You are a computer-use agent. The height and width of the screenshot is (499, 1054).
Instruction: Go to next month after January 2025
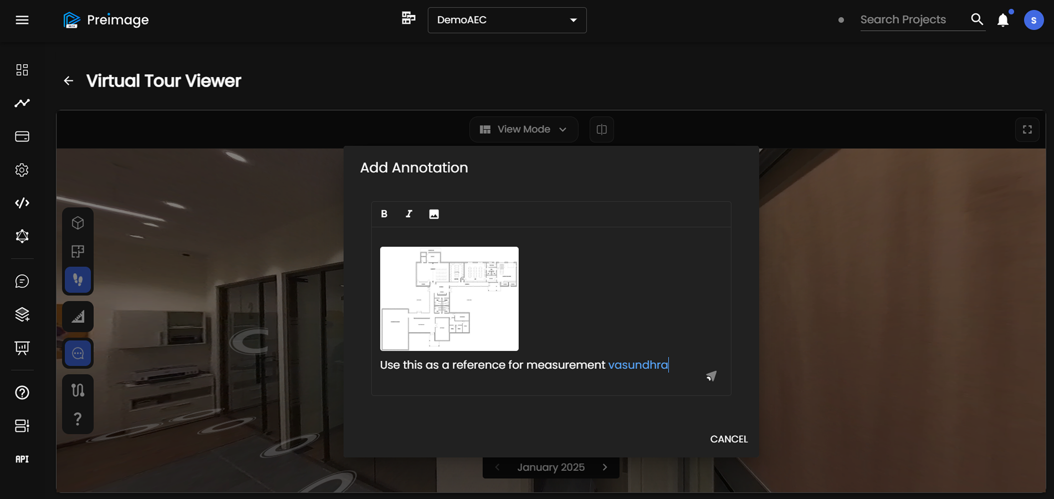point(605,467)
